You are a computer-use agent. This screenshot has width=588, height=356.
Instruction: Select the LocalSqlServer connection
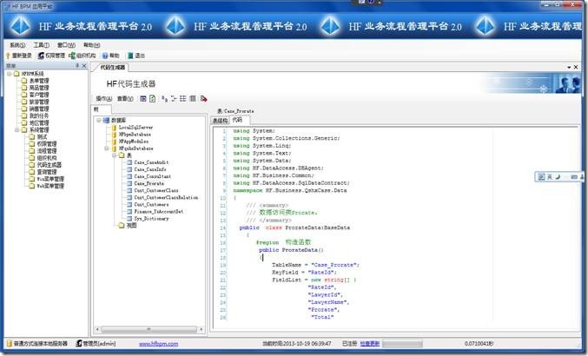(x=133, y=128)
